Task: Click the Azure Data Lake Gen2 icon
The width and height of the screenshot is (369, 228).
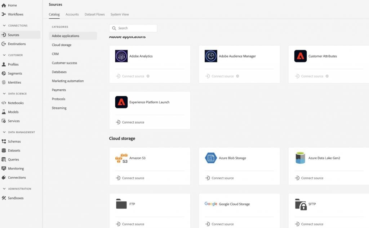Action: tap(300, 158)
